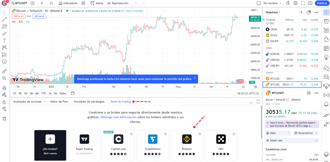
Task: Add symbol to compare with plus icon
Action: point(33,3)
